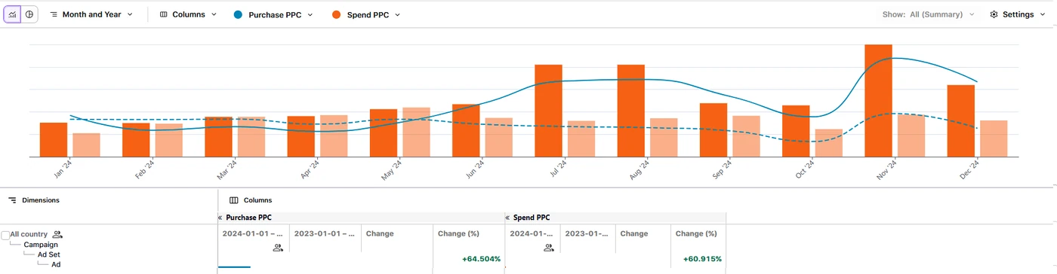Click the Purchase PPC 2023-01-01 column header

(x=325, y=233)
